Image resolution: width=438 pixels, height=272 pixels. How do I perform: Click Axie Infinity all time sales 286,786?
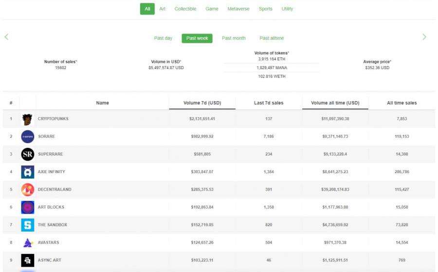[401, 172]
